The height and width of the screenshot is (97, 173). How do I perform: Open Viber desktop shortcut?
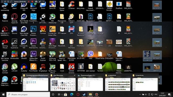click(91, 55)
